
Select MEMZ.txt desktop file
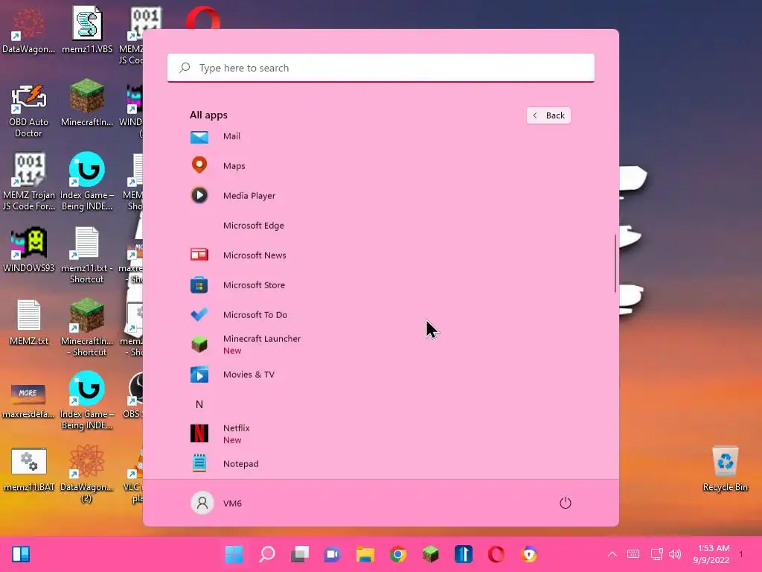tap(29, 322)
